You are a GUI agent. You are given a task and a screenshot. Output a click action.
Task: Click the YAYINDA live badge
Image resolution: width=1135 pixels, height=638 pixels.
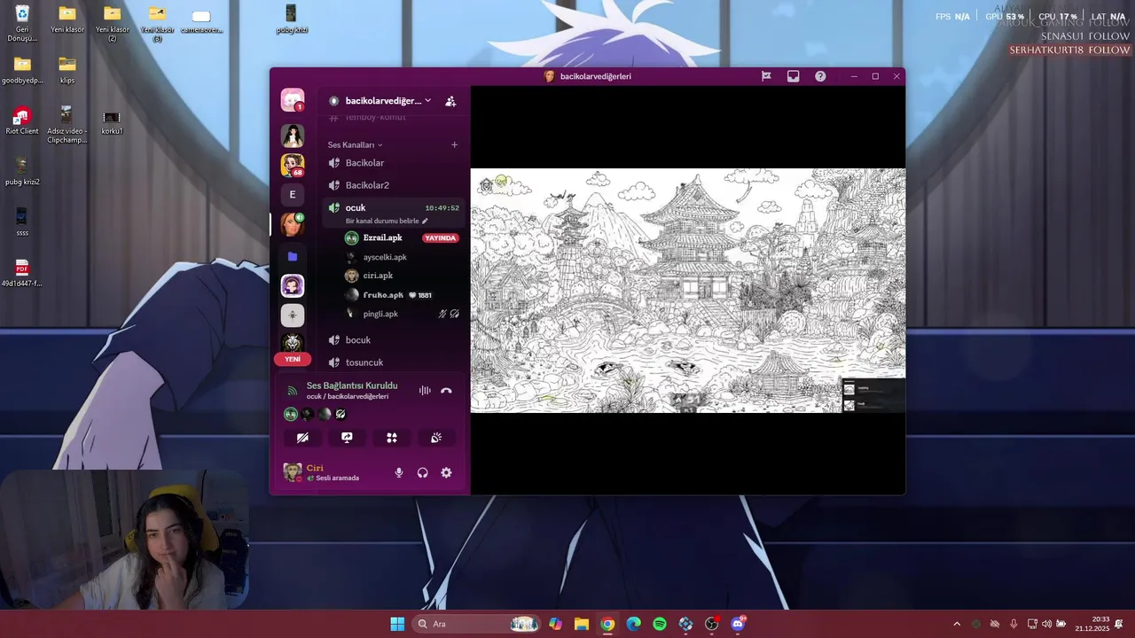click(441, 238)
